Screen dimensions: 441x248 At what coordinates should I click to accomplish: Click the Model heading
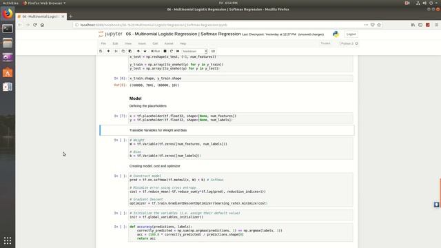[x=135, y=99]
